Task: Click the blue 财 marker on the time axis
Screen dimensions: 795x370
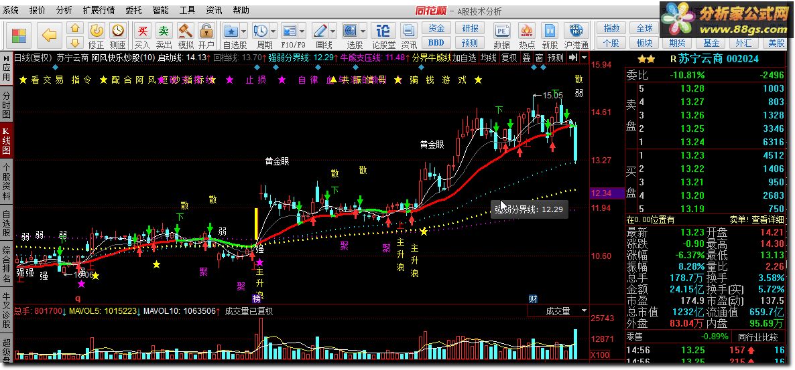Action: click(533, 298)
